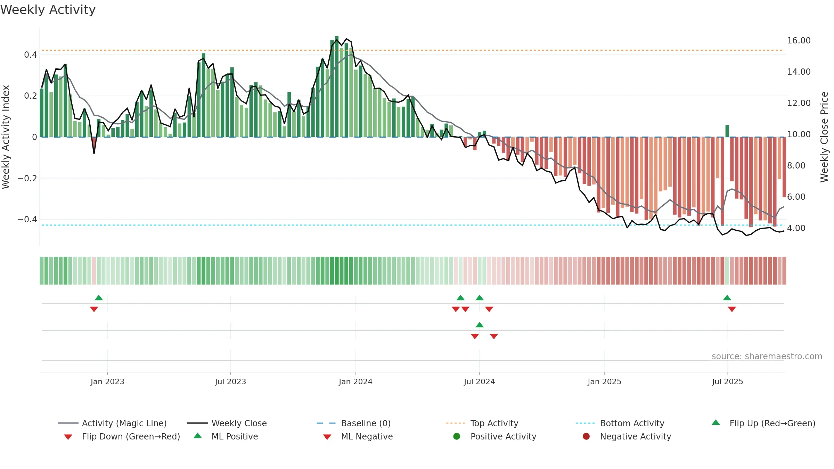Click the Jul 2025 x-axis label
The height and width of the screenshot is (469, 834).
tap(727, 381)
